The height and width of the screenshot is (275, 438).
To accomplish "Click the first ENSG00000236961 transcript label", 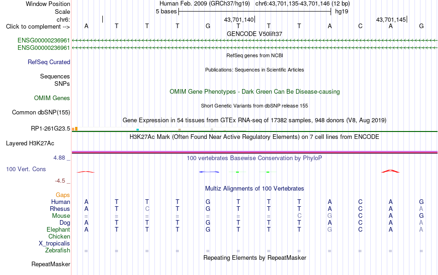I will click(x=44, y=40).
